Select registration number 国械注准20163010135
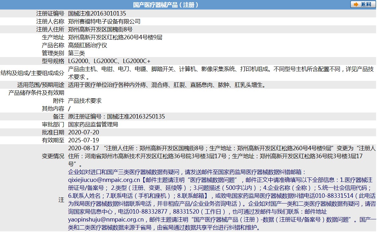Viewport: 377px width, 232px height. click(97, 13)
